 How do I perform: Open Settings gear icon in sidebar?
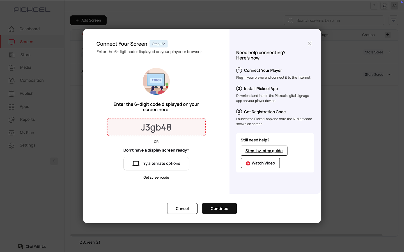coord(12,145)
